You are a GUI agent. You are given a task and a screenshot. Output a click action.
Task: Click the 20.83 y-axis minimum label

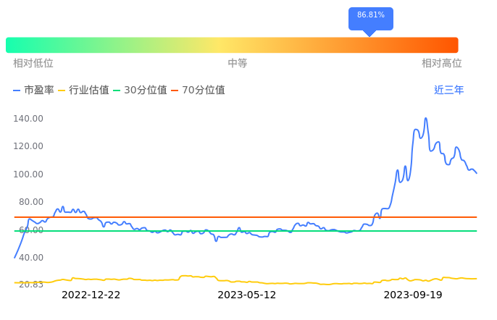point(30,285)
